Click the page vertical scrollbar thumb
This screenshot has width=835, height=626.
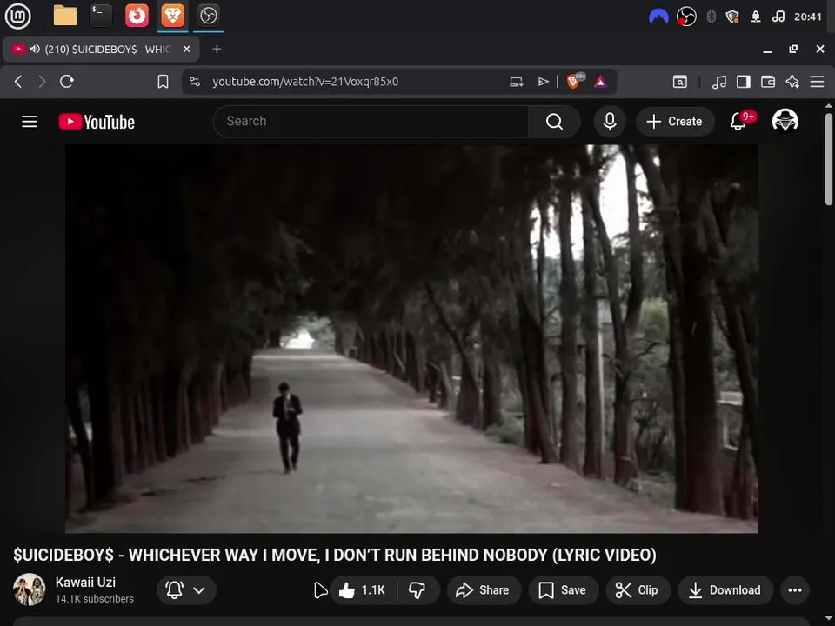click(829, 158)
